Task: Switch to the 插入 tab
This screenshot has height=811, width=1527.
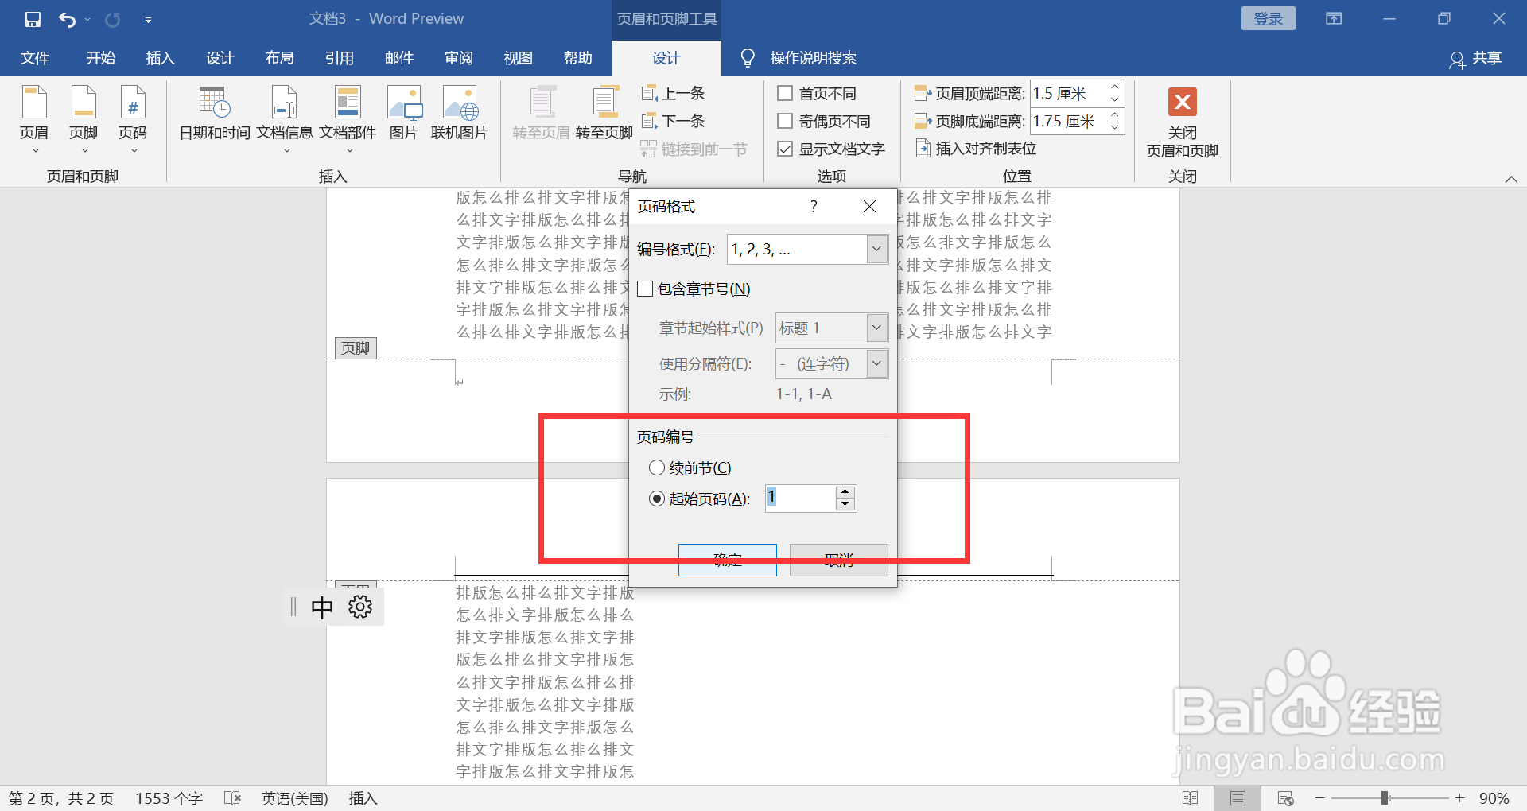Action: pyautogui.click(x=160, y=58)
